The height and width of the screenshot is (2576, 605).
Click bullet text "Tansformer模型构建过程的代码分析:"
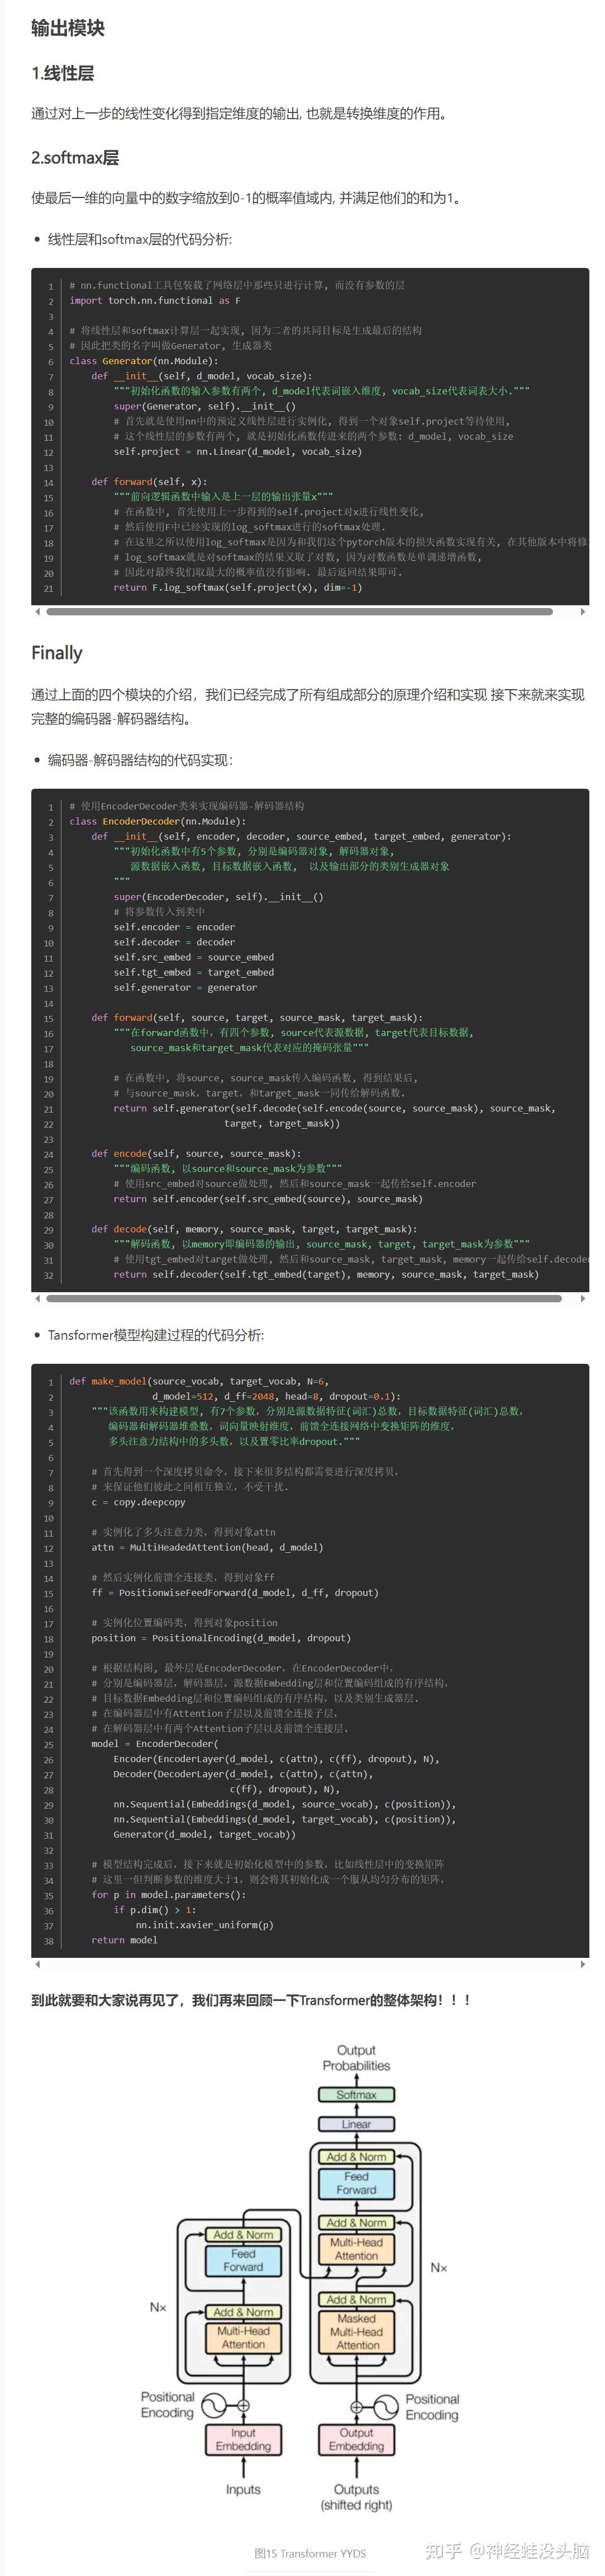pyautogui.click(x=156, y=1335)
